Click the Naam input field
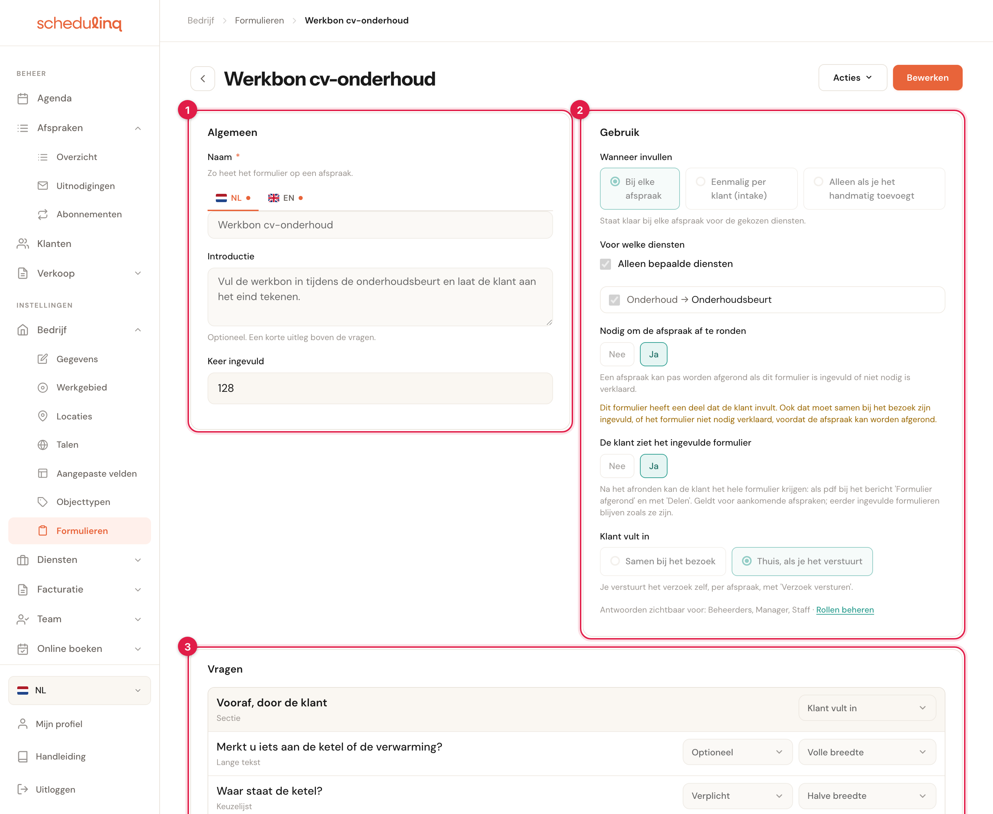The width and height of the screenshot is (993, 814). [x=380, y=225]
